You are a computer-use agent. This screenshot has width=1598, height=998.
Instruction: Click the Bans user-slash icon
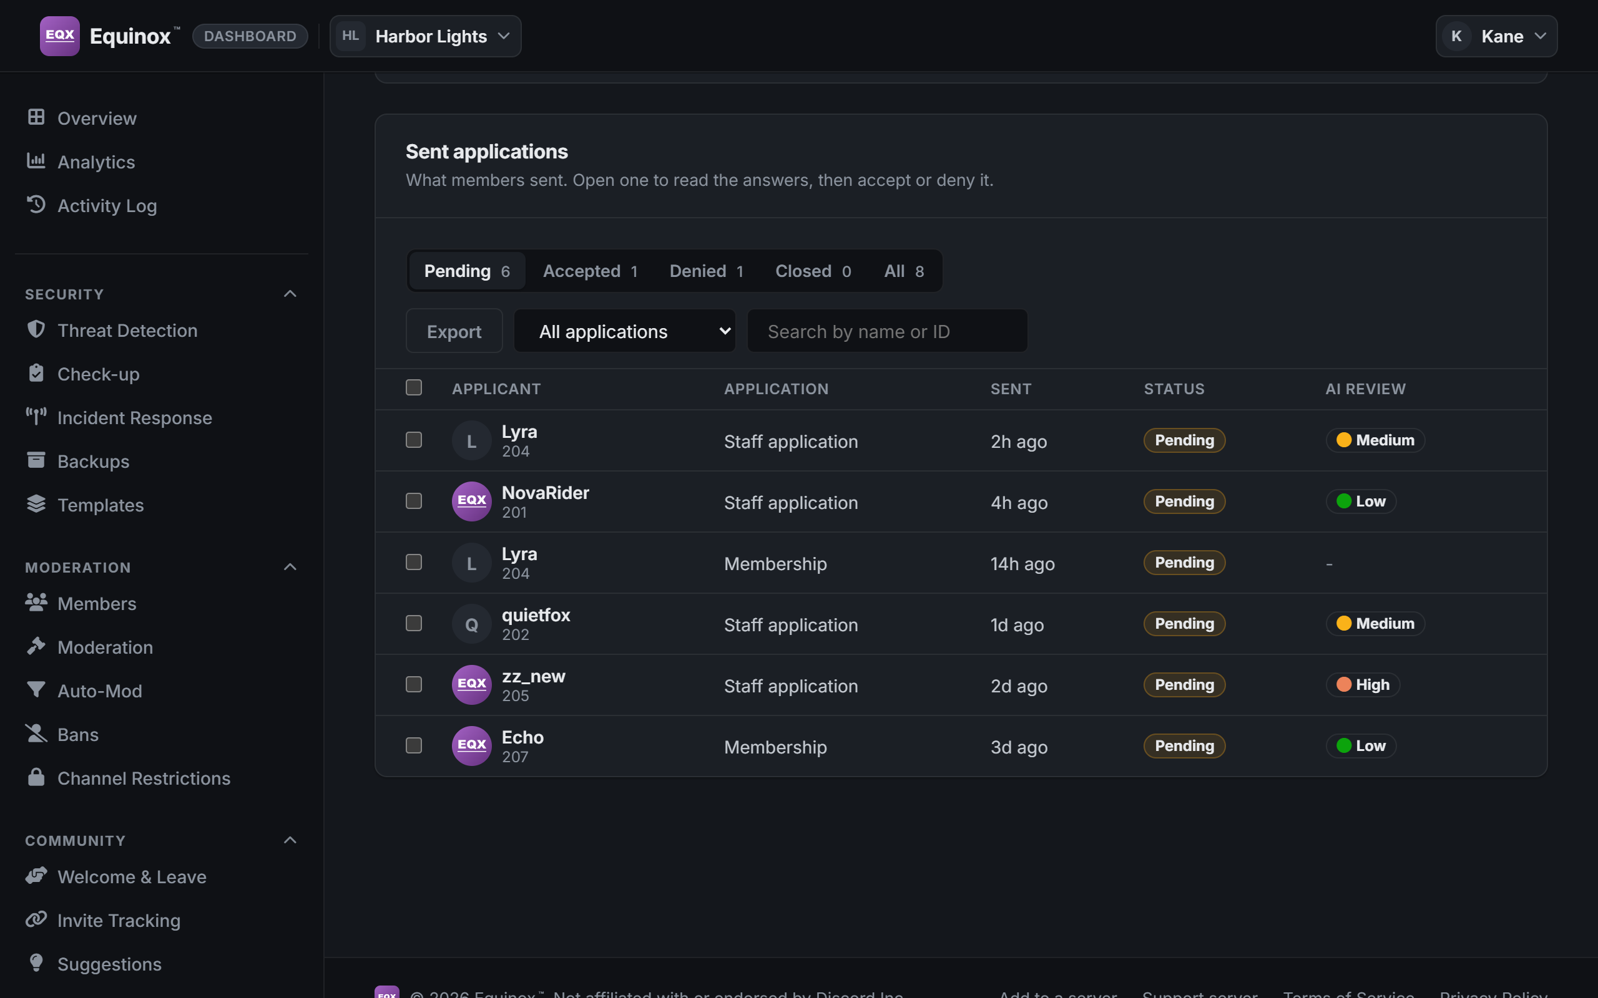tap(36, 733)
